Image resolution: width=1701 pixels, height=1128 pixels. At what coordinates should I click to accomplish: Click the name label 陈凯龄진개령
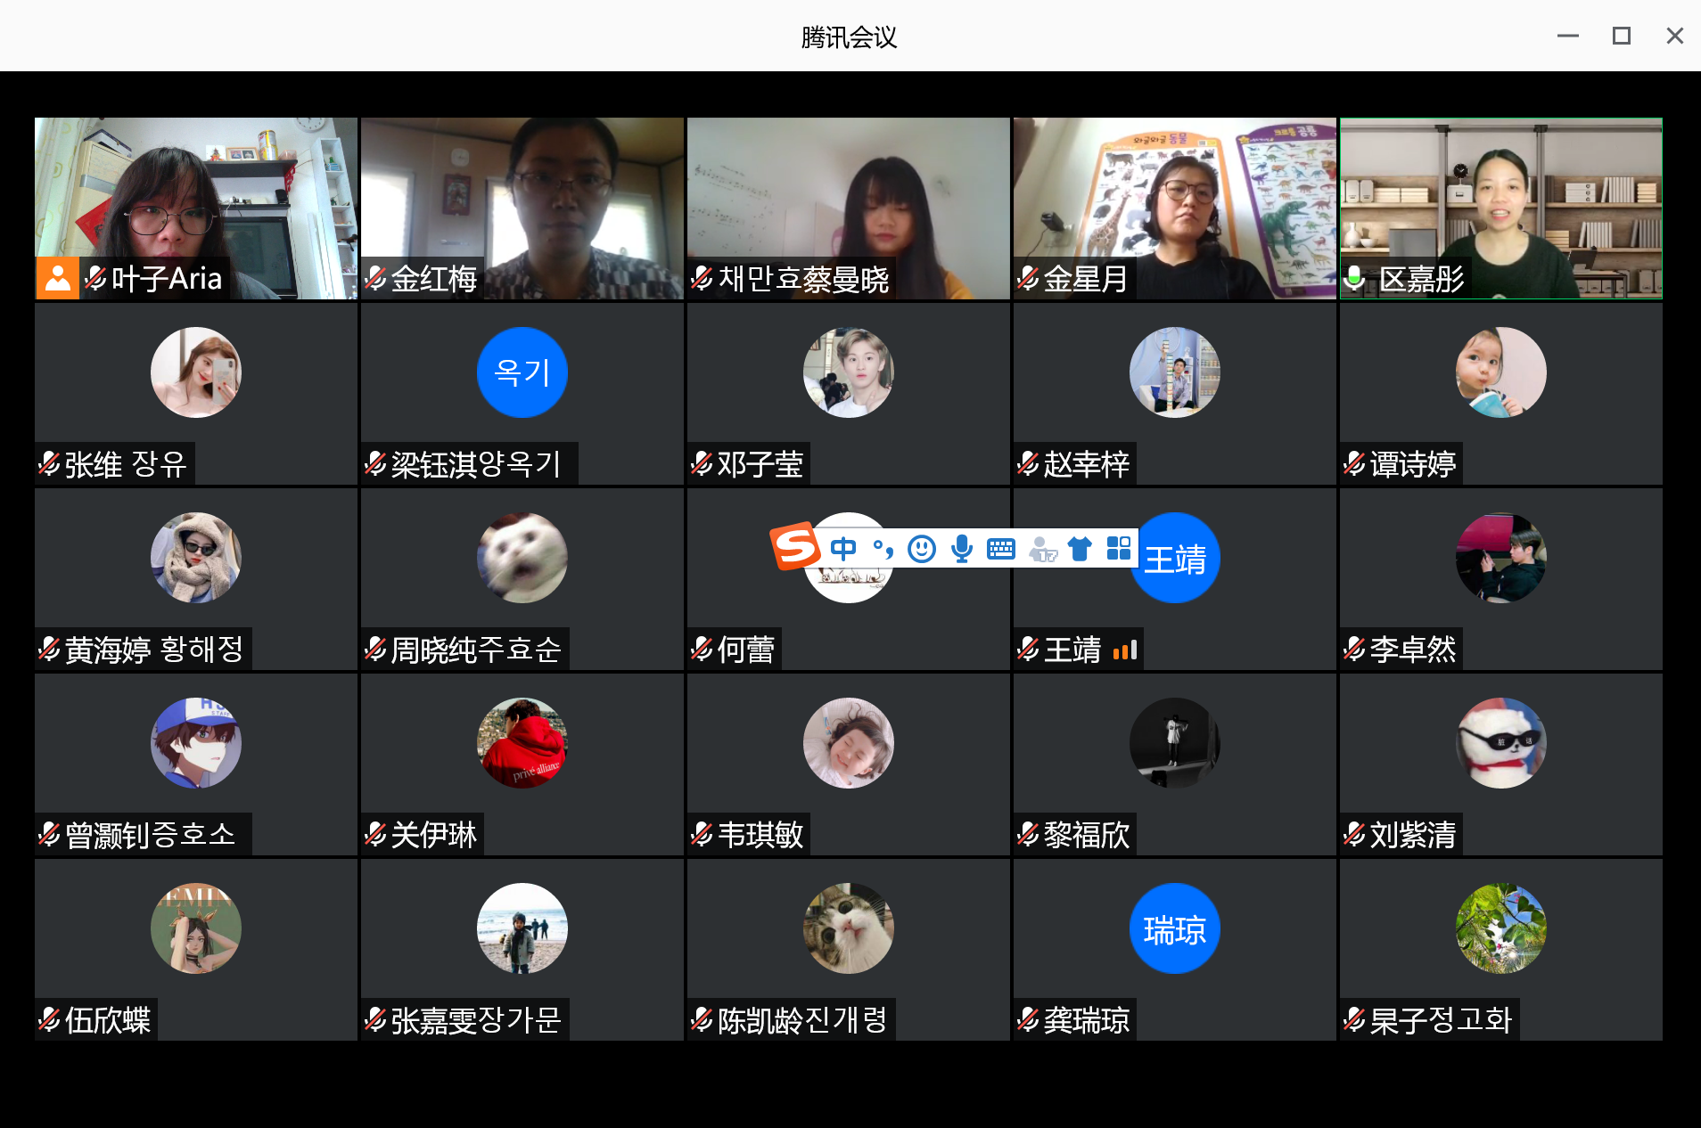[802, 1020]
